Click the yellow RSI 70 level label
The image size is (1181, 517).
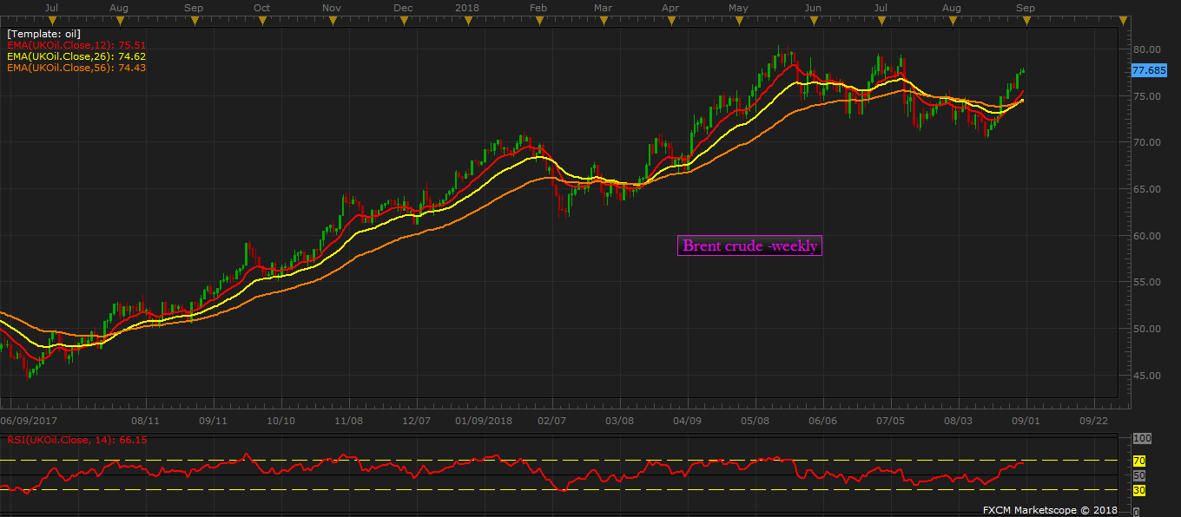tap(1138, 461)
